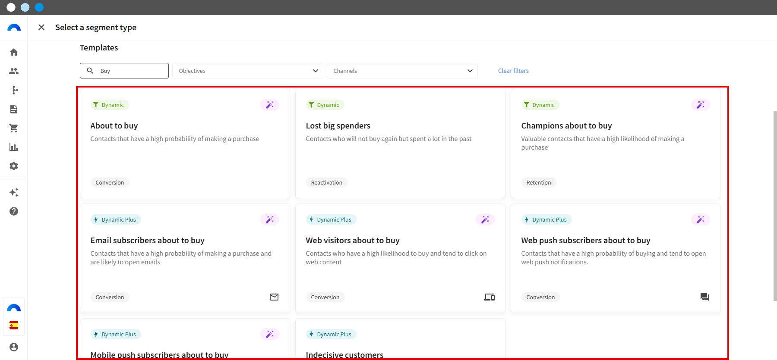Select the "Email subscribers about to buy" template title
The width and height of the screenshot is (777, 360).
point(148,241)
